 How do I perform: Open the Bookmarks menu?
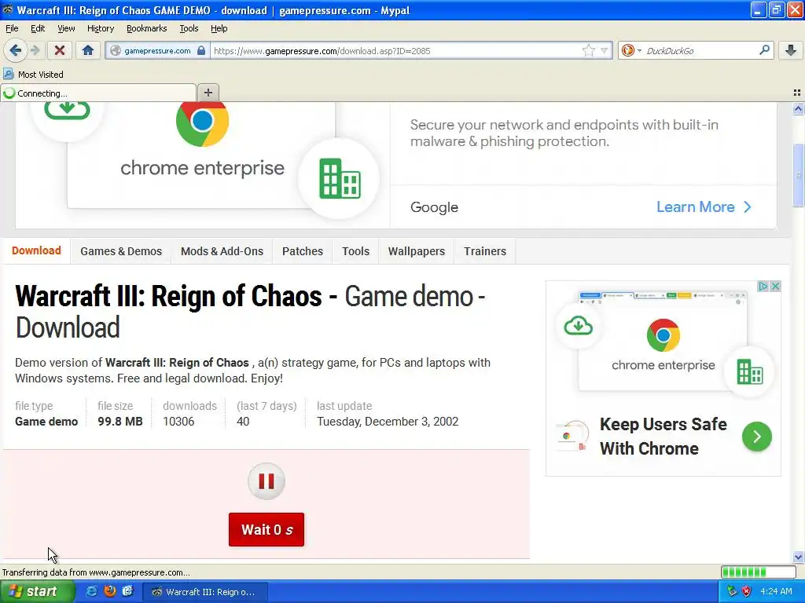146,28
